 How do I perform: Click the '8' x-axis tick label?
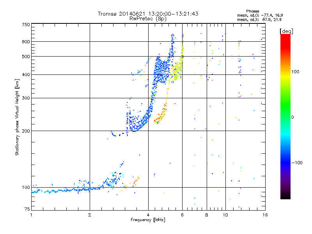[207, 215]
